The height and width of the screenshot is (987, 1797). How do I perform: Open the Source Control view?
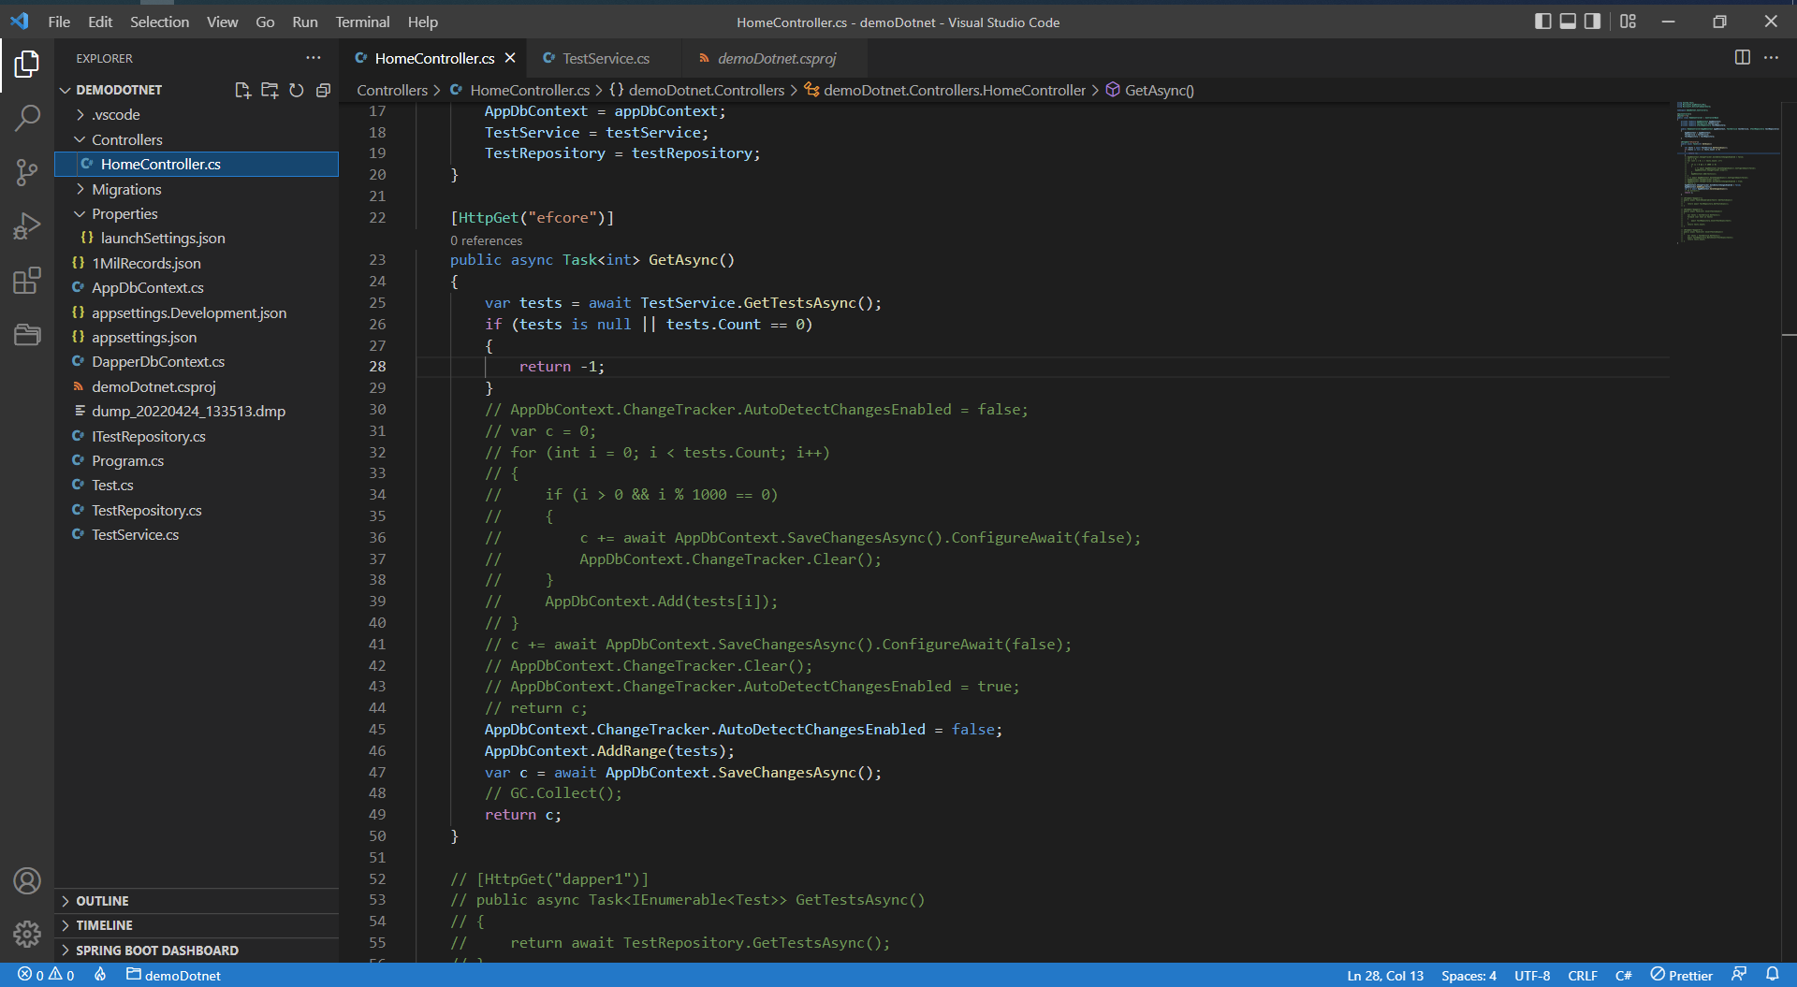[27, 172]
